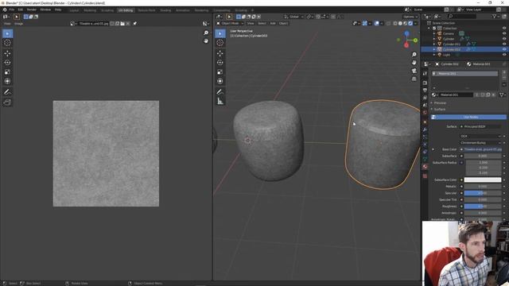Select the Cursor tool in the UV editor
Viewport: 509px width, 286px height.
click(x=7, y=43)
